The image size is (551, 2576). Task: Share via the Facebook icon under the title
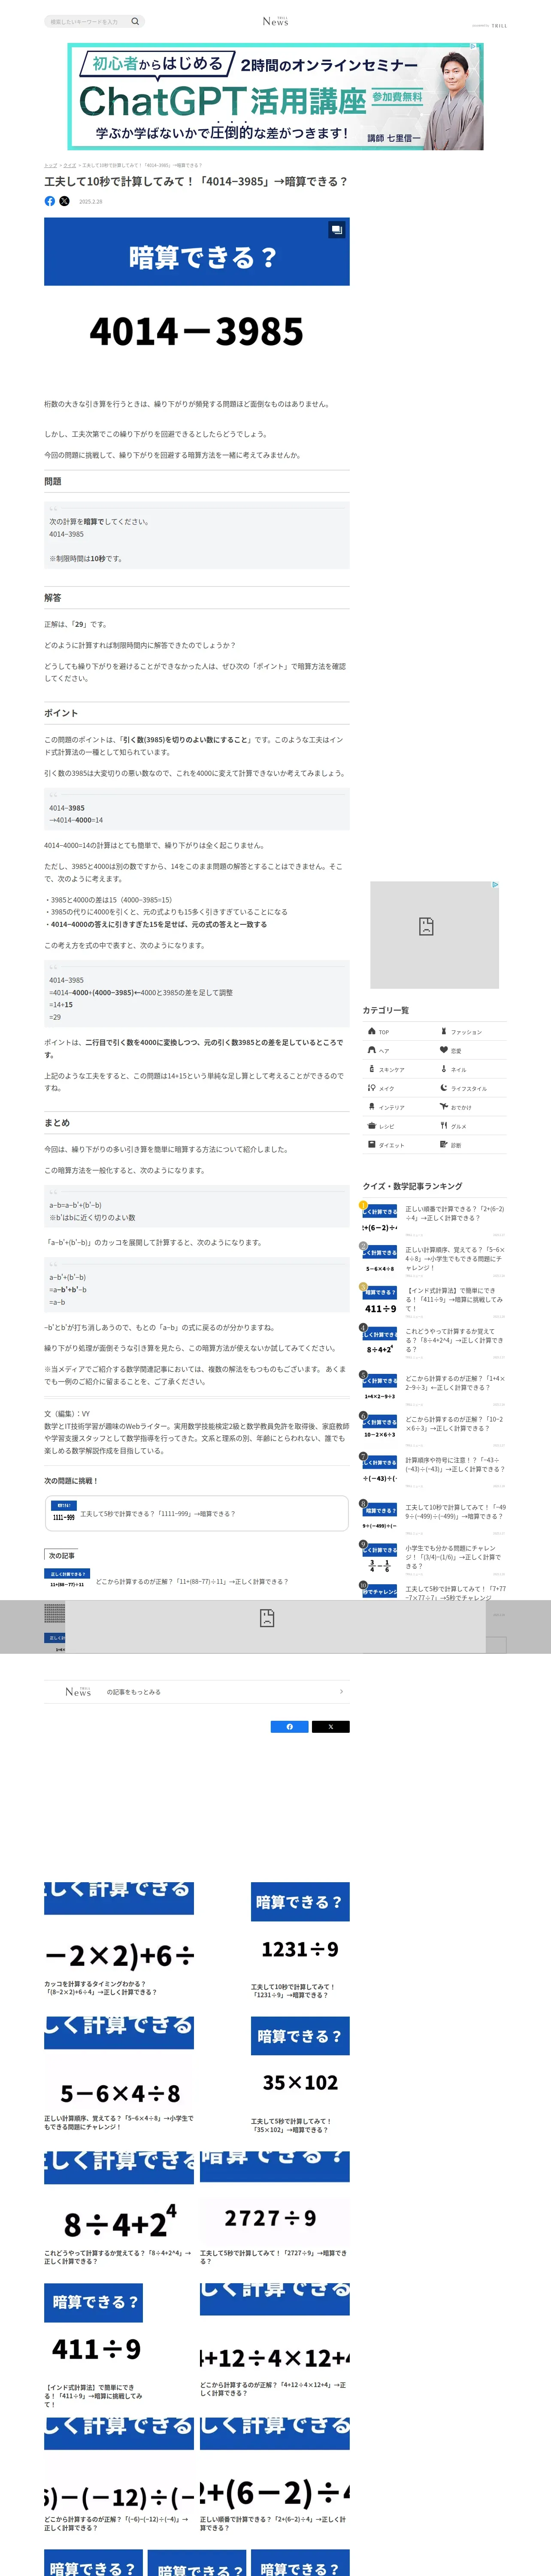50,201
